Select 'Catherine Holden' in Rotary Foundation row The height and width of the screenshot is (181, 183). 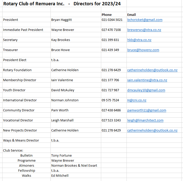point(76,70)
